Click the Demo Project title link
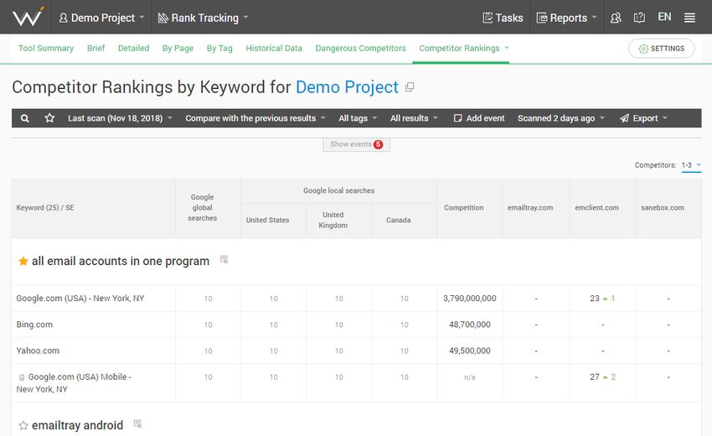 tap(347, 87)
